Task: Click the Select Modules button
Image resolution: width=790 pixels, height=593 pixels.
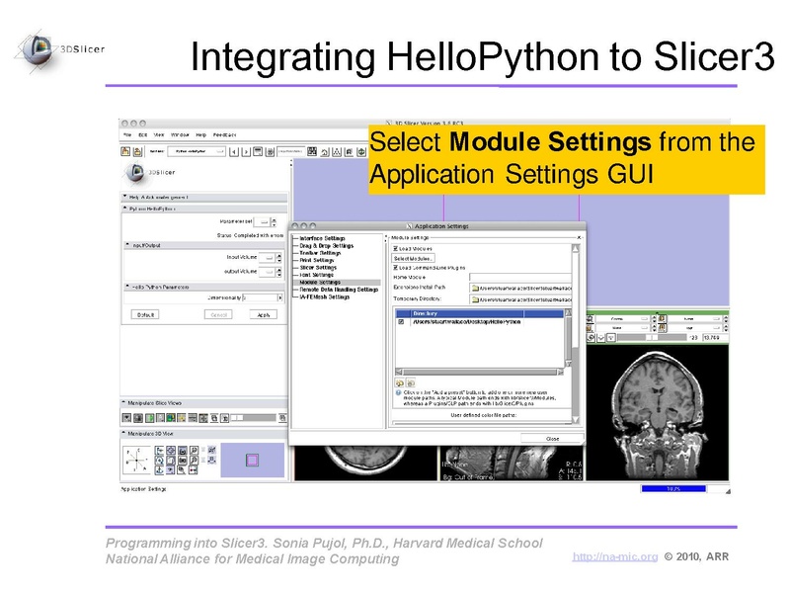Action: (413, 258)
